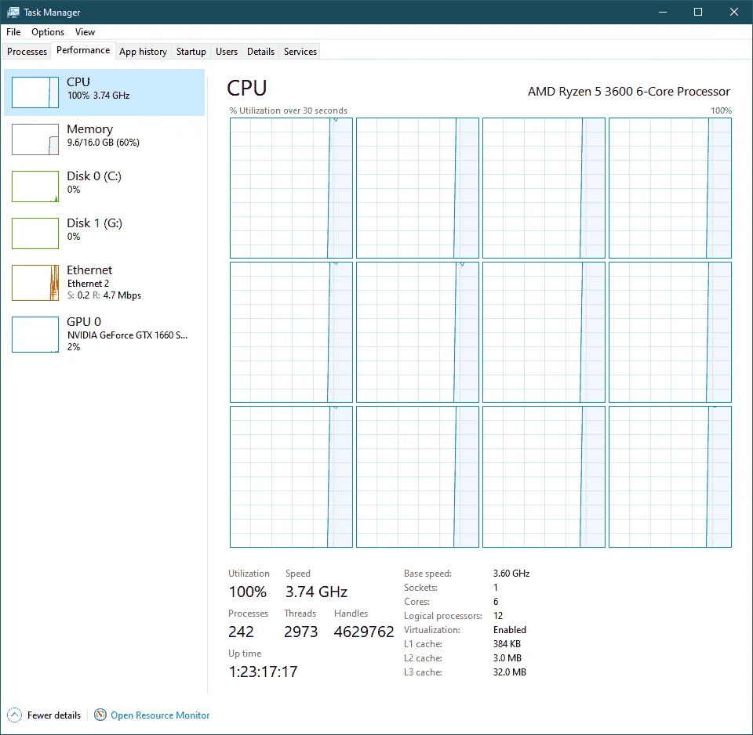Screen dimensions: 753x735
Task: Click the top-right logical processor graph
Action: point(670,188)
